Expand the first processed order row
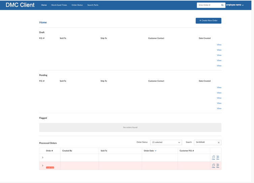 (42, 157)
